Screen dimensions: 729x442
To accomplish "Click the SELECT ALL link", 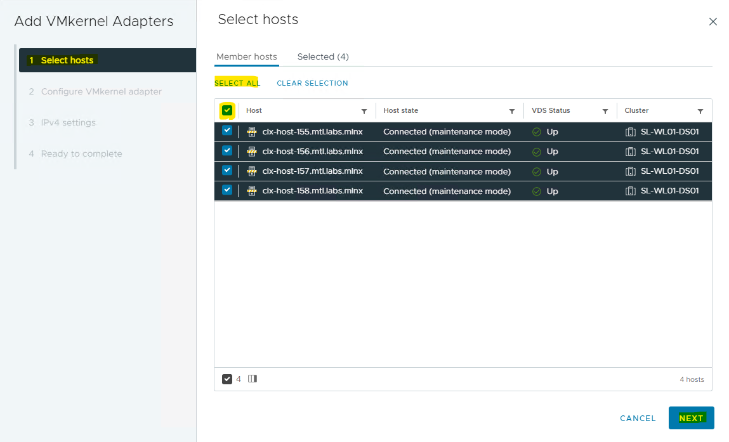I will pyautogui.click(x=237, y=83).
